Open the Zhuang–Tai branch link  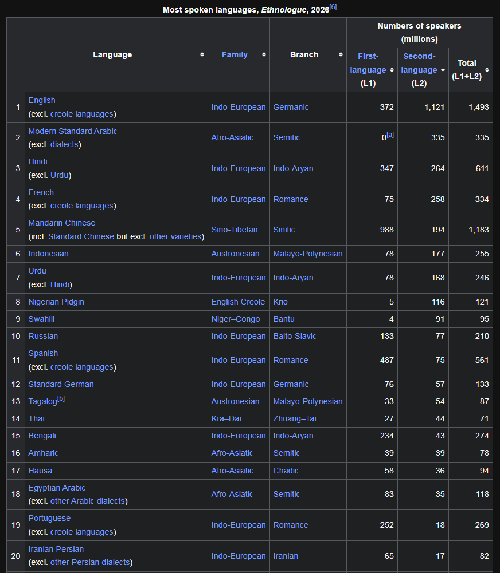click(x=295, y=418)
